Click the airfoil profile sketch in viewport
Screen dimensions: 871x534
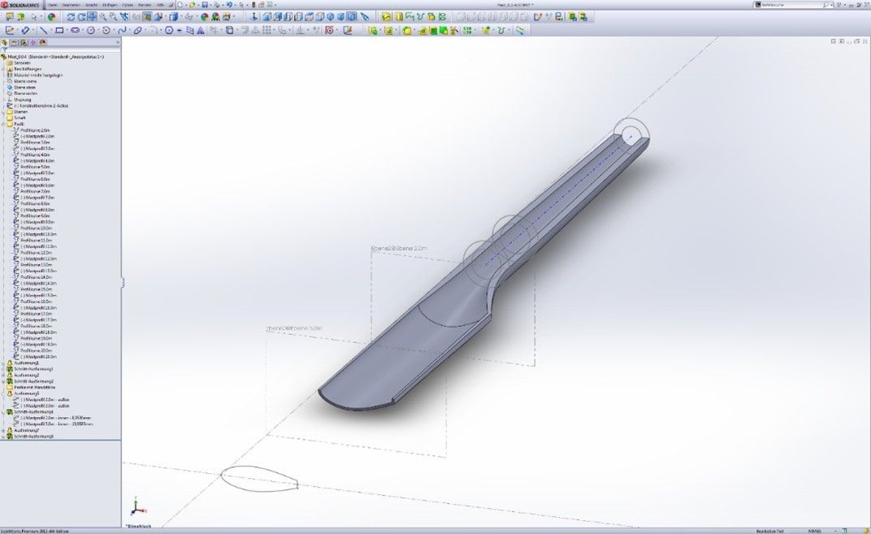(259, 479)
